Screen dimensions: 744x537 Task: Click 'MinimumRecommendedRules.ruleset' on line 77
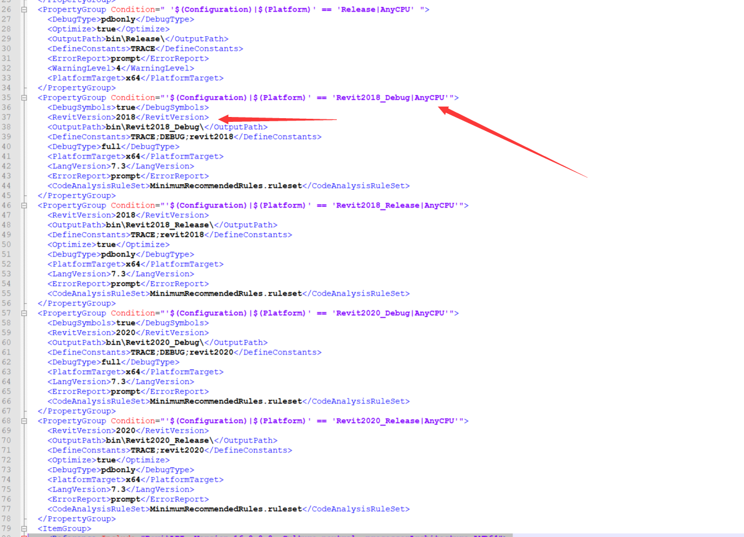pos(226,509)
